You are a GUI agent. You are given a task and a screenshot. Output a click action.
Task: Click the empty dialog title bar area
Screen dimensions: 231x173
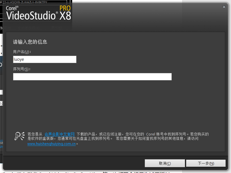click(144, 7)
